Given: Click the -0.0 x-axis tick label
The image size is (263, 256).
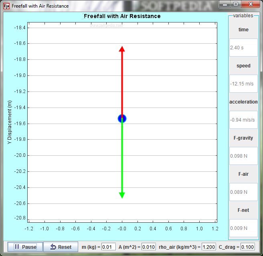Looking at the screenshot, I should (x=122, y=229).
